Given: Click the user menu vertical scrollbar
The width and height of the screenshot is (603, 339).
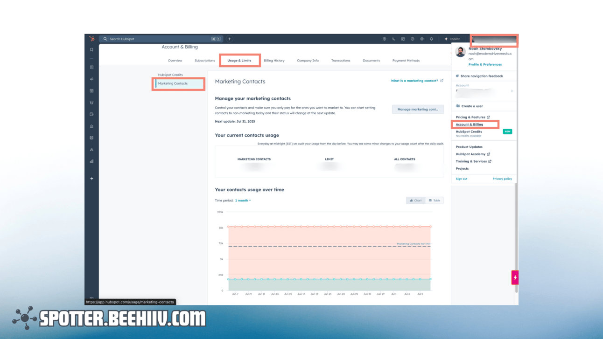Looking at the screenshot, I should click(516, 237).
